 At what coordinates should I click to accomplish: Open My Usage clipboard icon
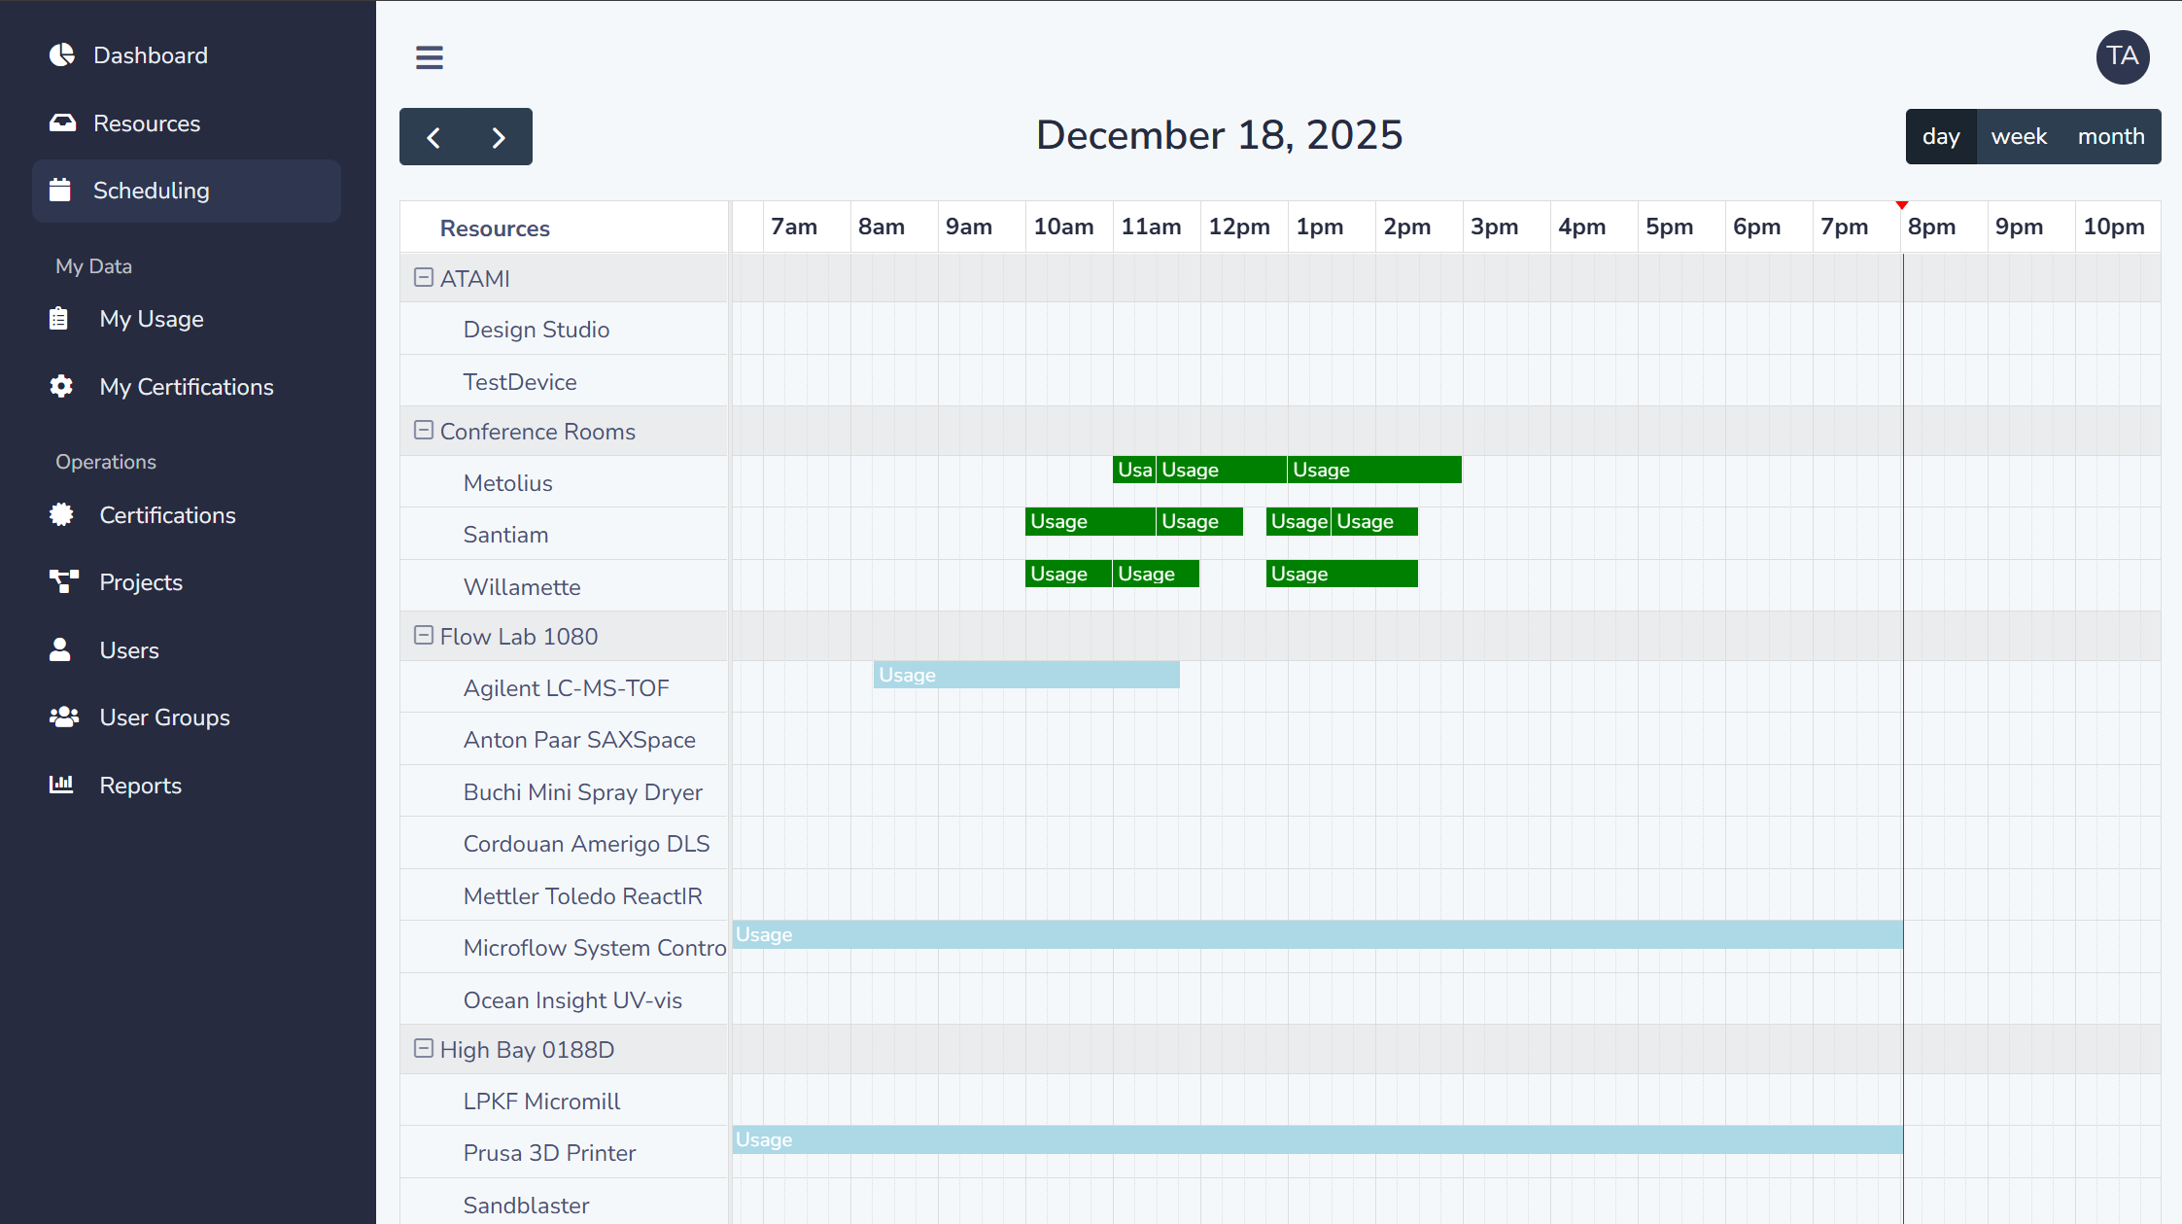(x=60, y=318)
